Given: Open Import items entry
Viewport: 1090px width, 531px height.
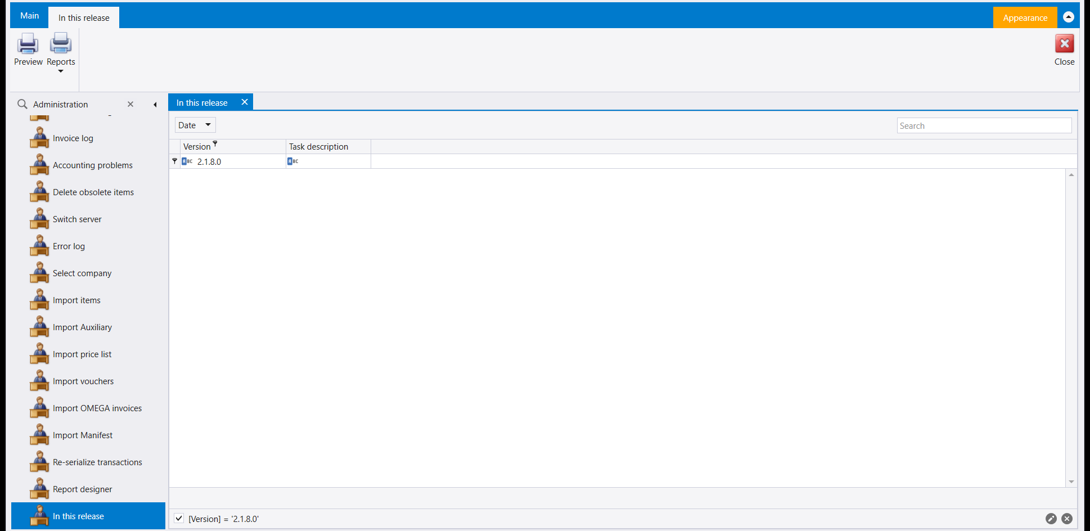Looking at the screenshot, I should [x=88, y=300].
